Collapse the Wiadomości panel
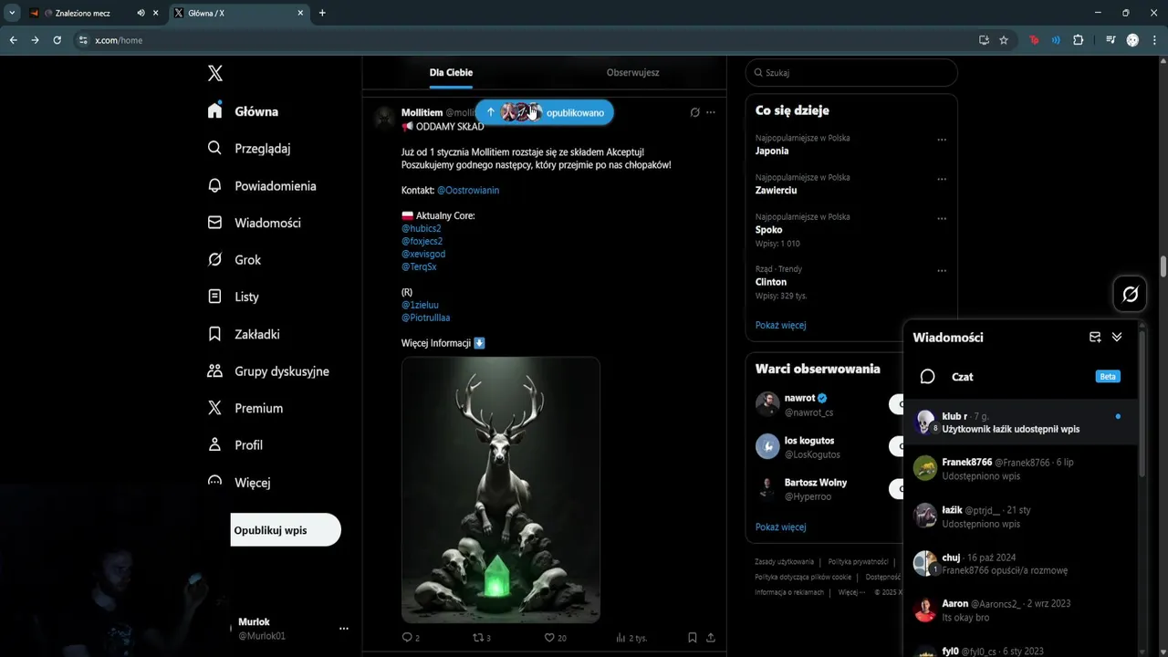This screenshot has width=1168, height=657. [1117, 337]
